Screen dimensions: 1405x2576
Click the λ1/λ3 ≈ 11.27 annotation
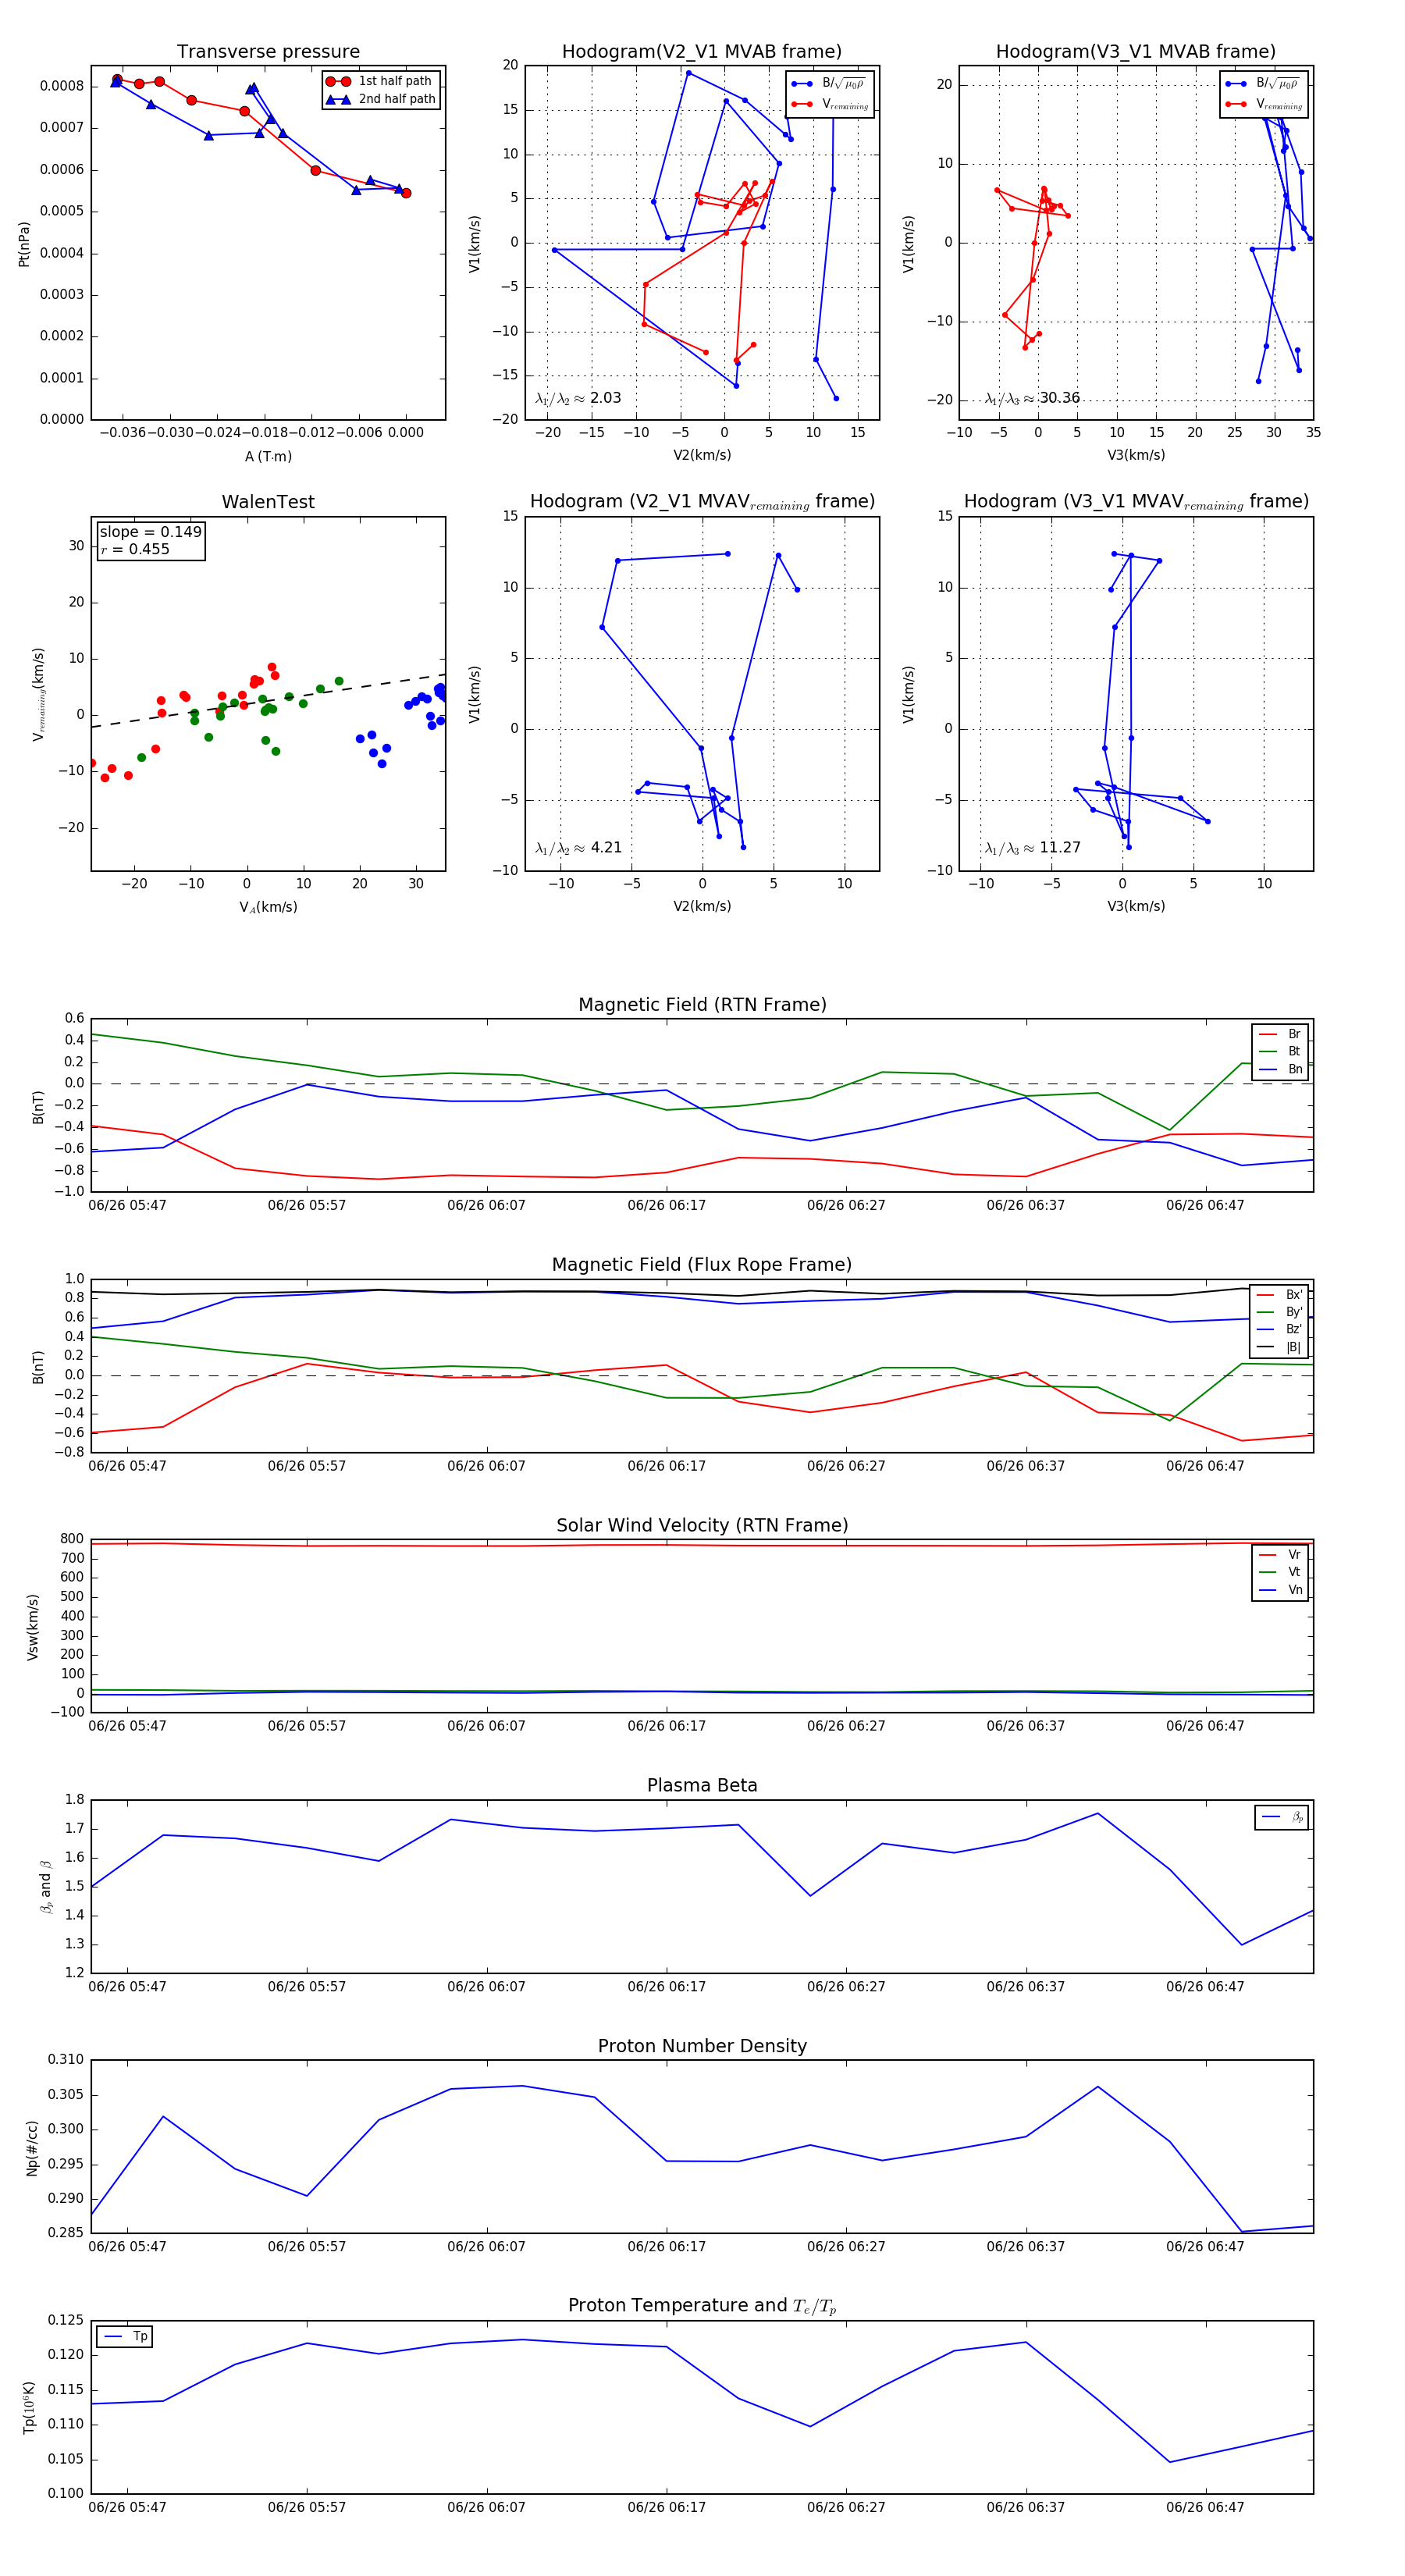(1032, 848)
